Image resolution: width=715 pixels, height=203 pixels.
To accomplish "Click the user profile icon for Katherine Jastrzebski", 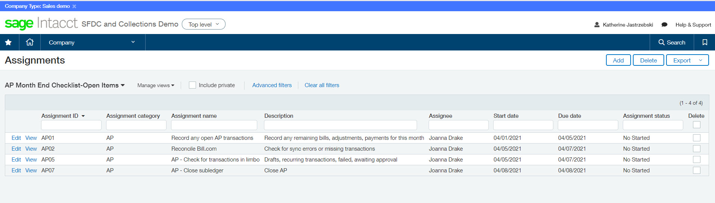I will 597,25.
